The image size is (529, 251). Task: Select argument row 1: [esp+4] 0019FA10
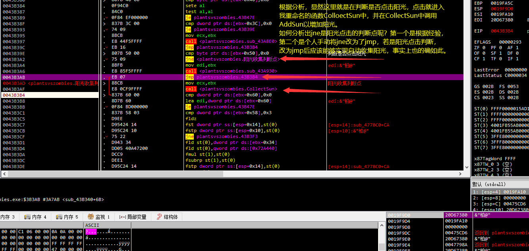500,192
